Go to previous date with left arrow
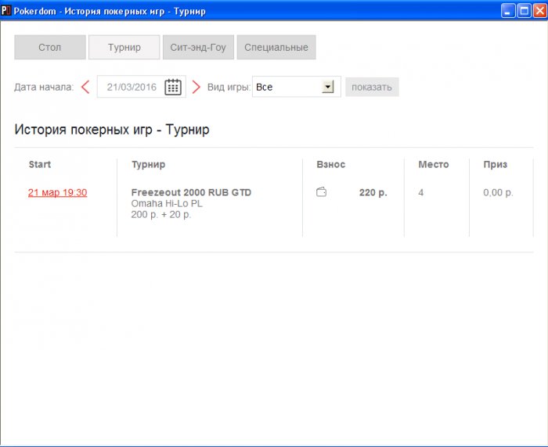The width and height of the screenshot is (548, 447). [x=85, y=87]
